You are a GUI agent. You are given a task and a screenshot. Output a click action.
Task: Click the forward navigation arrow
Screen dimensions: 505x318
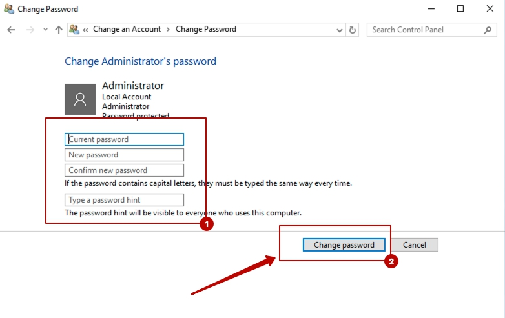[29, 30]
